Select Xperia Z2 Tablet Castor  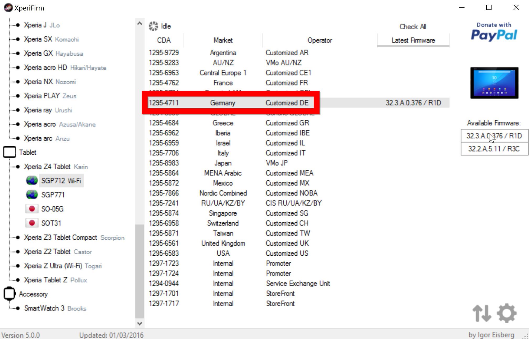click(x=58, y=252)
